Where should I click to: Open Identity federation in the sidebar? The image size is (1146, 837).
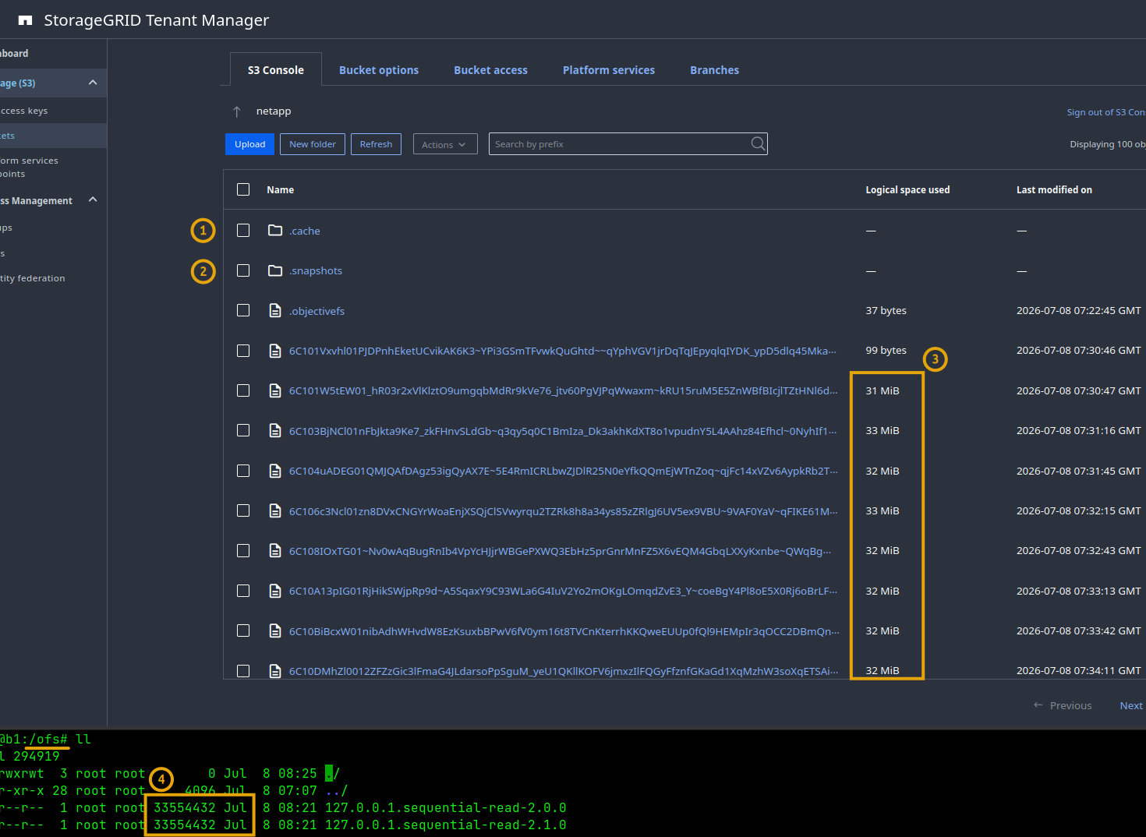click(x=33, y=278)
